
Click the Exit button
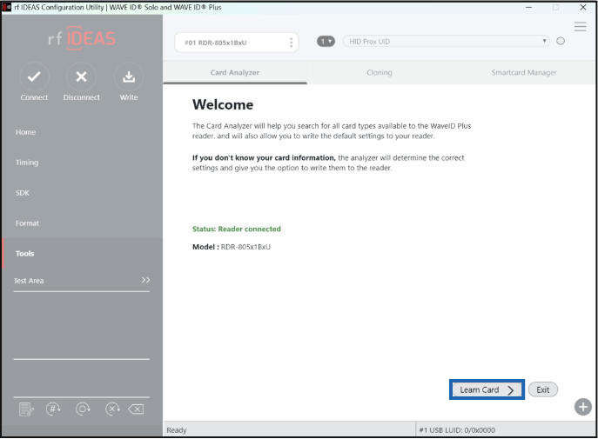(x=542, y=389)
